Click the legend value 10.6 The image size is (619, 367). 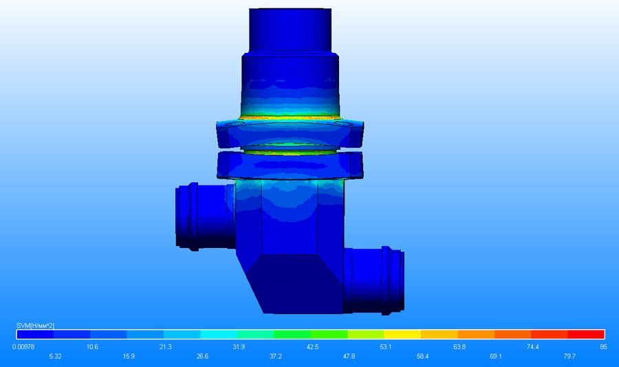(92, 347)
